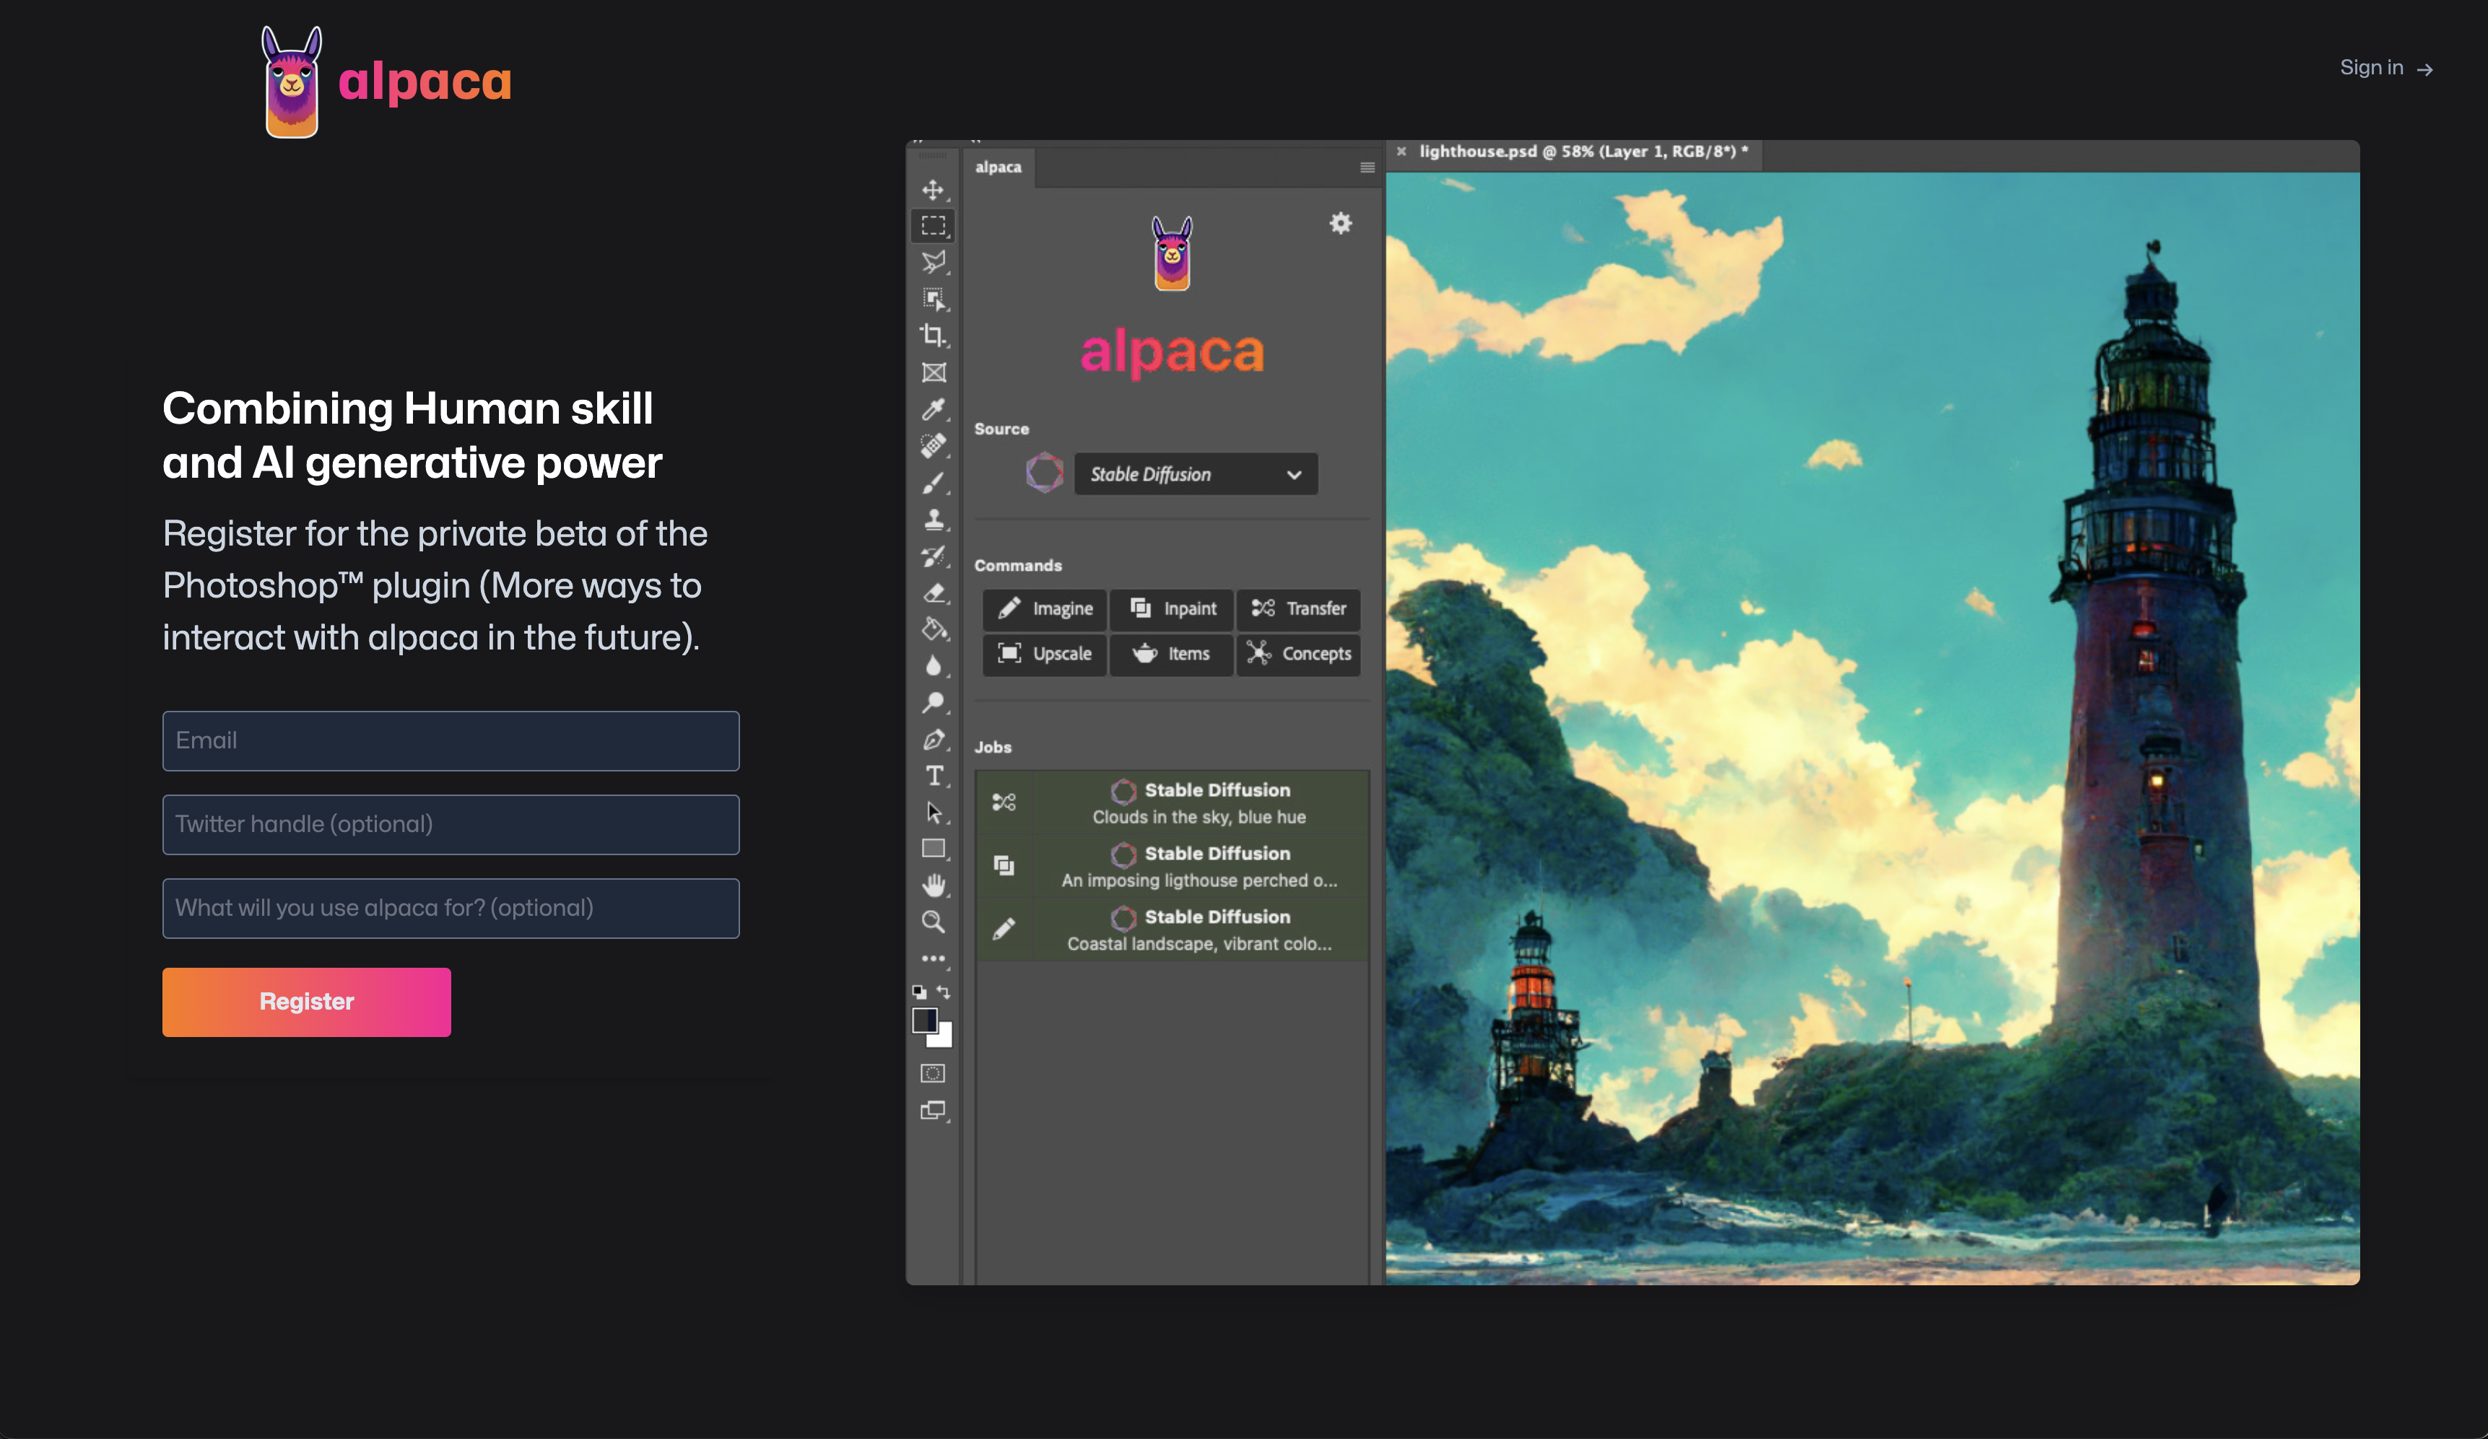Select the Eyedropper tool

933,408
